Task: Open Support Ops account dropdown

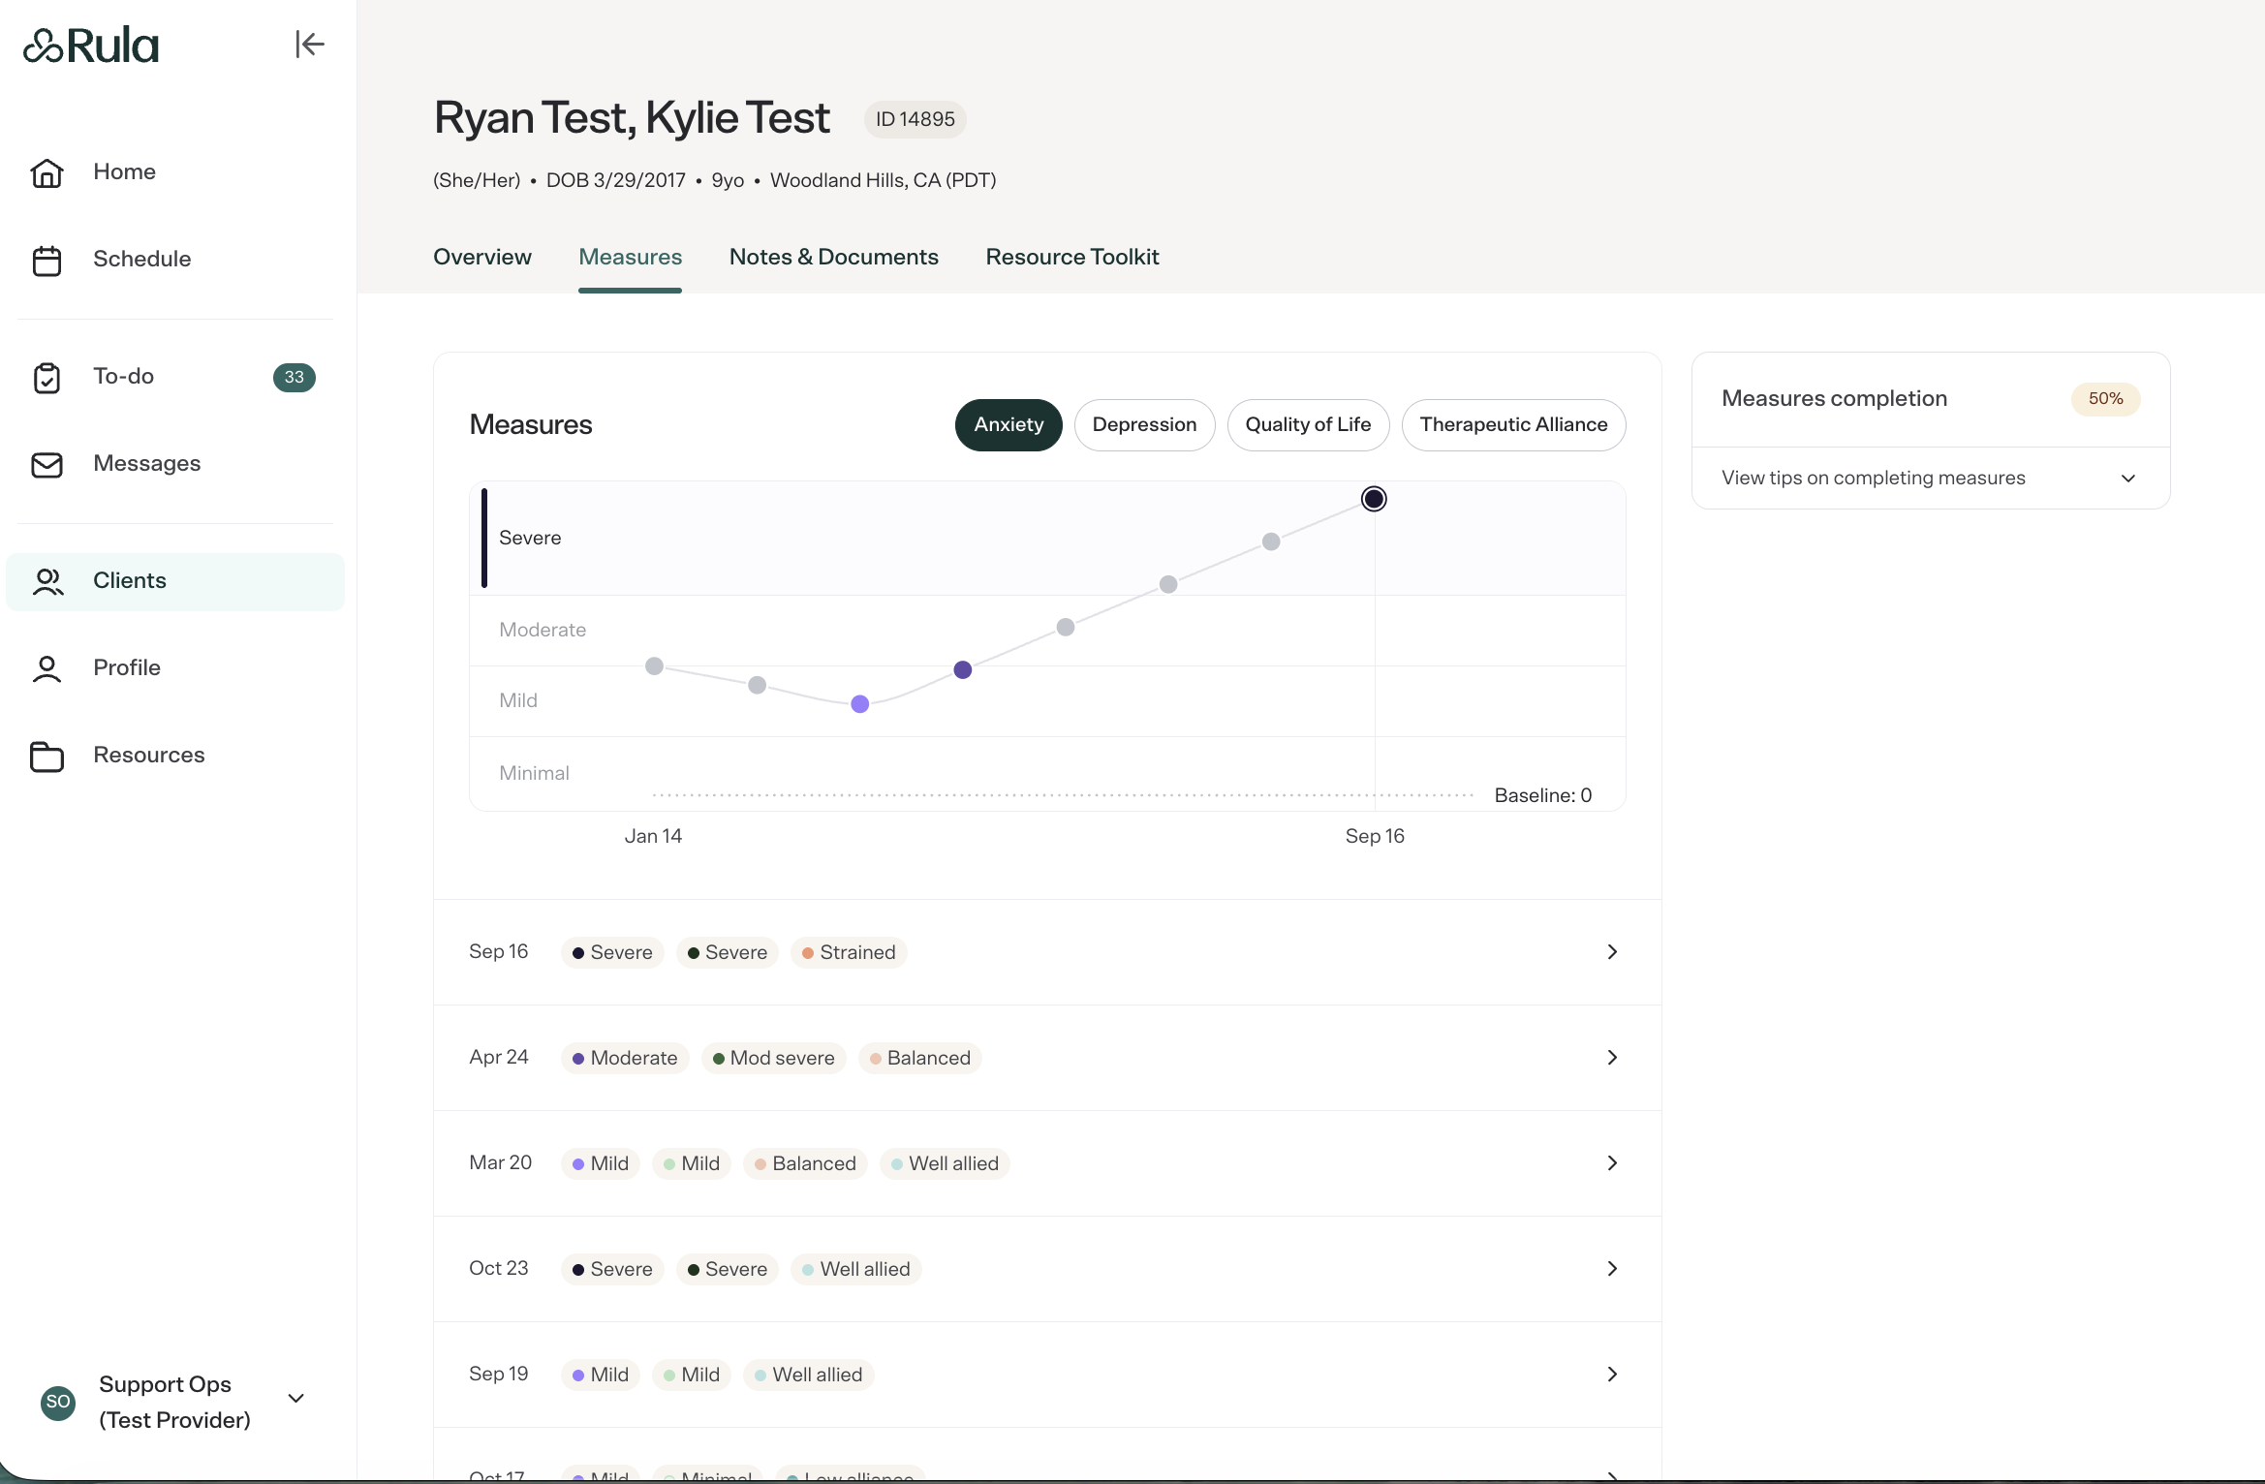Action: 174,1402
